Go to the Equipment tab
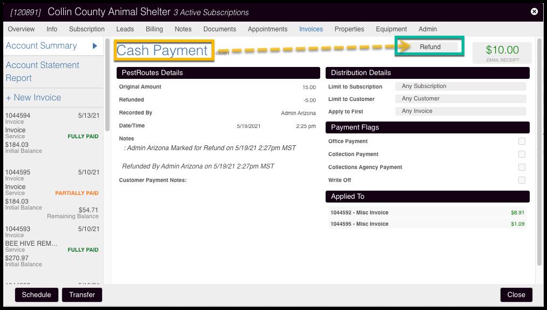The width and height of the screenshot is (547, 310). click(391, 29)
